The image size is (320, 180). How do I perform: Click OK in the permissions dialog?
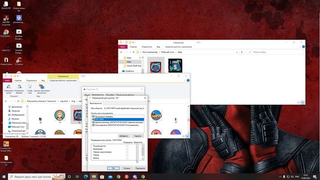tap(113, 168)
